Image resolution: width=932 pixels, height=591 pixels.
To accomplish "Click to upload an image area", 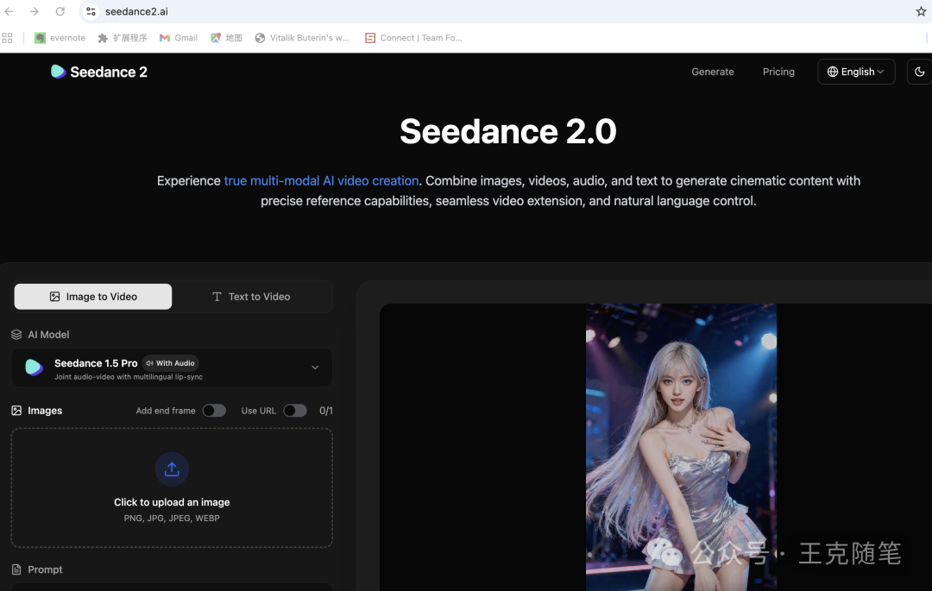I will click(172, 487).
